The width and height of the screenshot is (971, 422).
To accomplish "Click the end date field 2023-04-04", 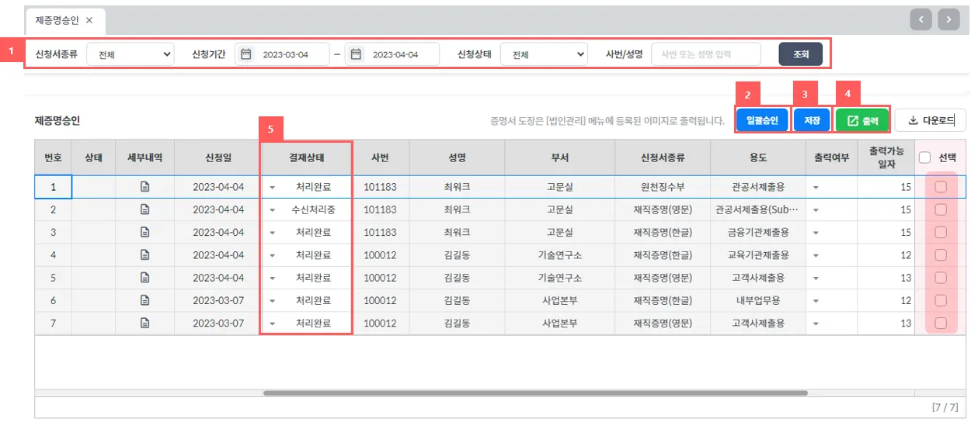I will [392, 54].
